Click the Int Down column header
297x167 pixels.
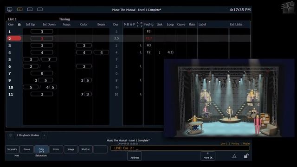49,25
